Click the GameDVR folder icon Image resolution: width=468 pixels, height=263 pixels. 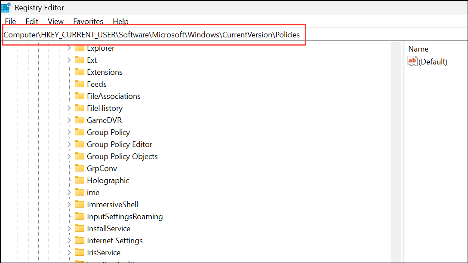tap(79, 120)
